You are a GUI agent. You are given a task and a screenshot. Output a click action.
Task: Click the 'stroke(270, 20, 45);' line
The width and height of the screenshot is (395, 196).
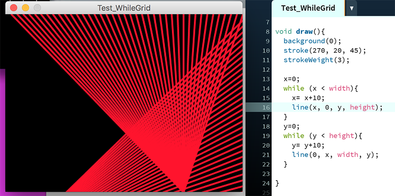tap(324, 50)
